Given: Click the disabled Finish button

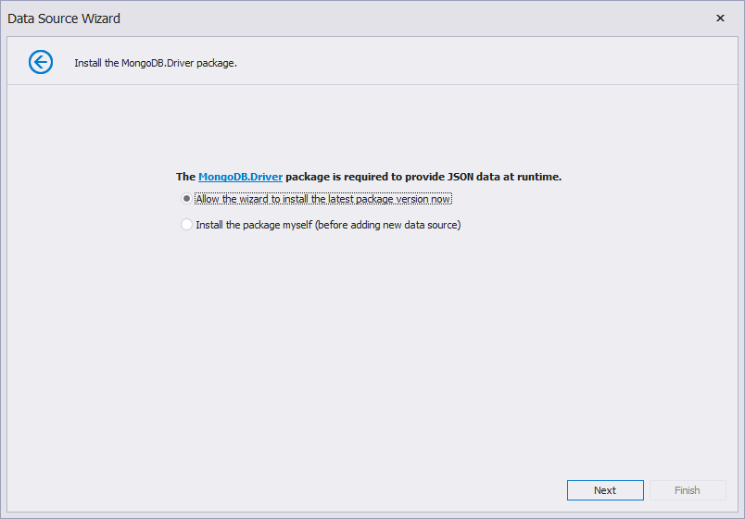Looking at the screenshot, I should (688, 490).
